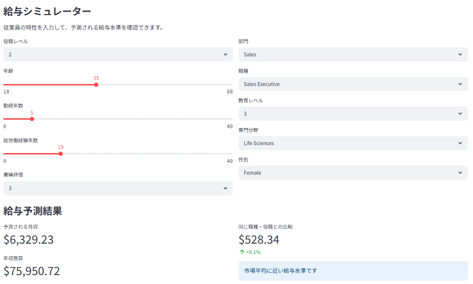Click the description text under the heading

84,27
